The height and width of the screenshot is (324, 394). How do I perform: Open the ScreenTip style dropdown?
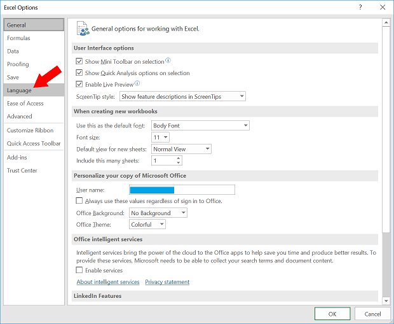pos(182,96)
